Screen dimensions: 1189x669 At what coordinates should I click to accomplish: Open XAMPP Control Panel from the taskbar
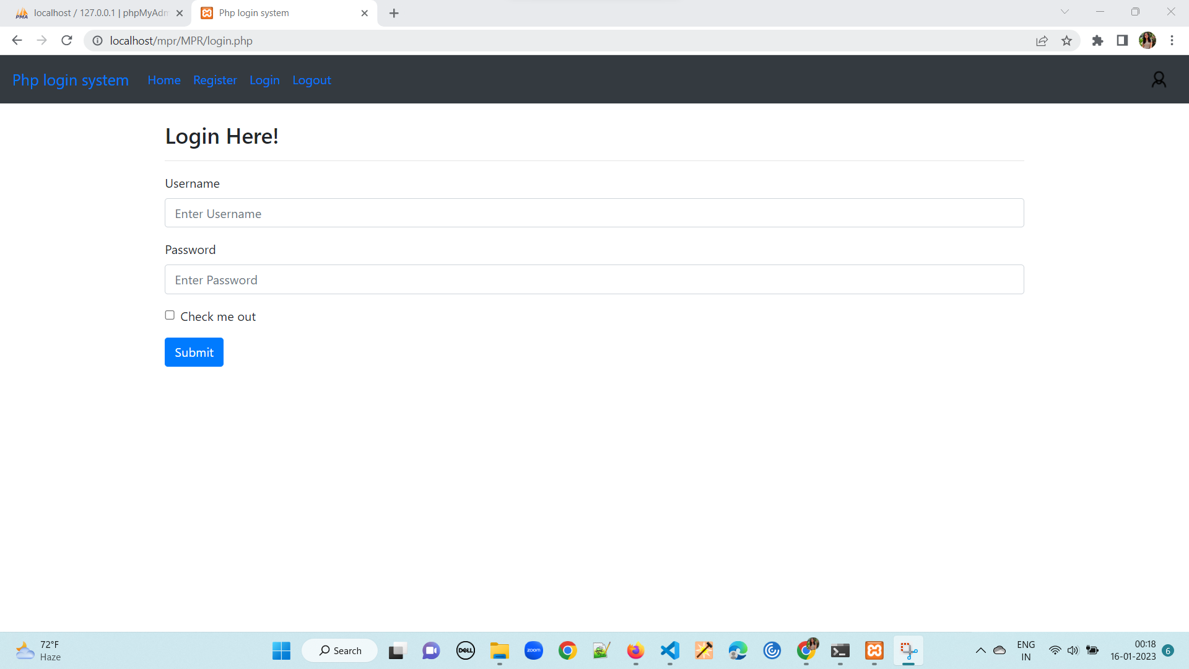(x=874, y=650)
